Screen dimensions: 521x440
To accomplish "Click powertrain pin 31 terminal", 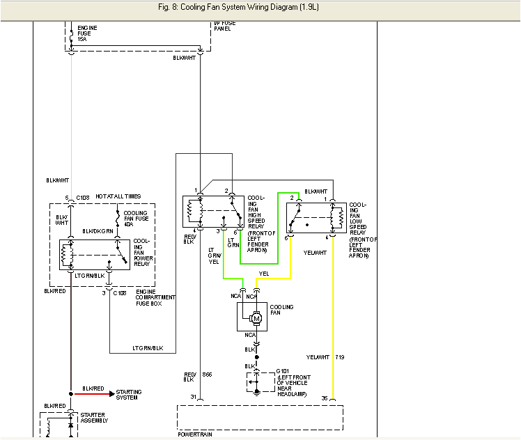I will (201, 399).
